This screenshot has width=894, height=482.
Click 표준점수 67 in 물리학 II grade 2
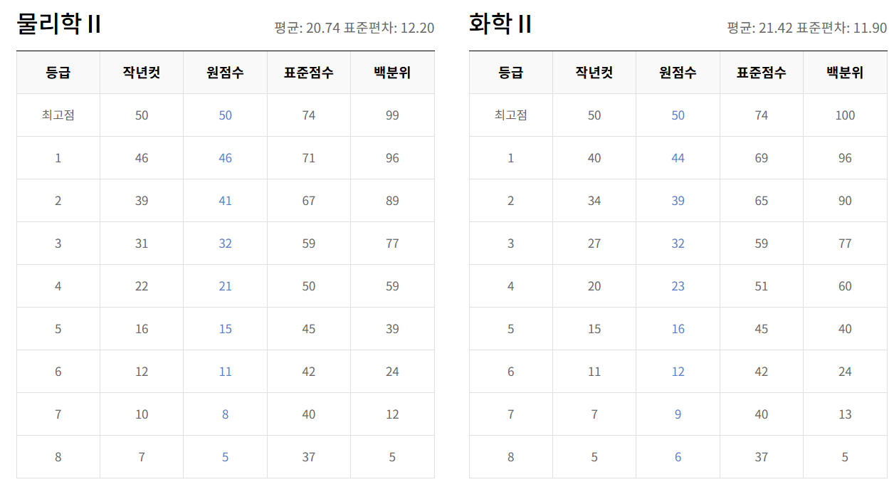click(309, 201)
